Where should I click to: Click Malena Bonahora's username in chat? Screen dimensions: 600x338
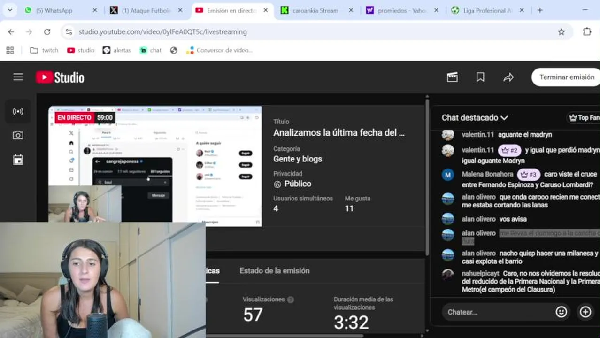(487, 174)
